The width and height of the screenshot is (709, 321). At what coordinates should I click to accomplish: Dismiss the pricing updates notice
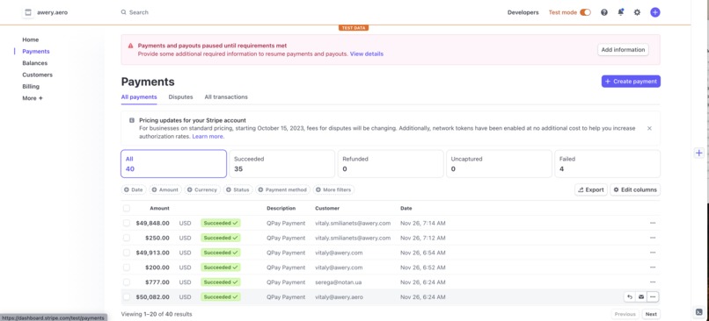pyautogui.click(x=649, y=128)
